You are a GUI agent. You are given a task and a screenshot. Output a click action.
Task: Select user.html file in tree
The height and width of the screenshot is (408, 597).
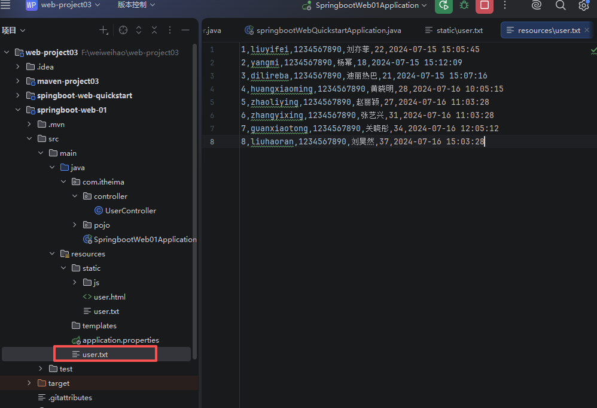[x=109, y=297]
